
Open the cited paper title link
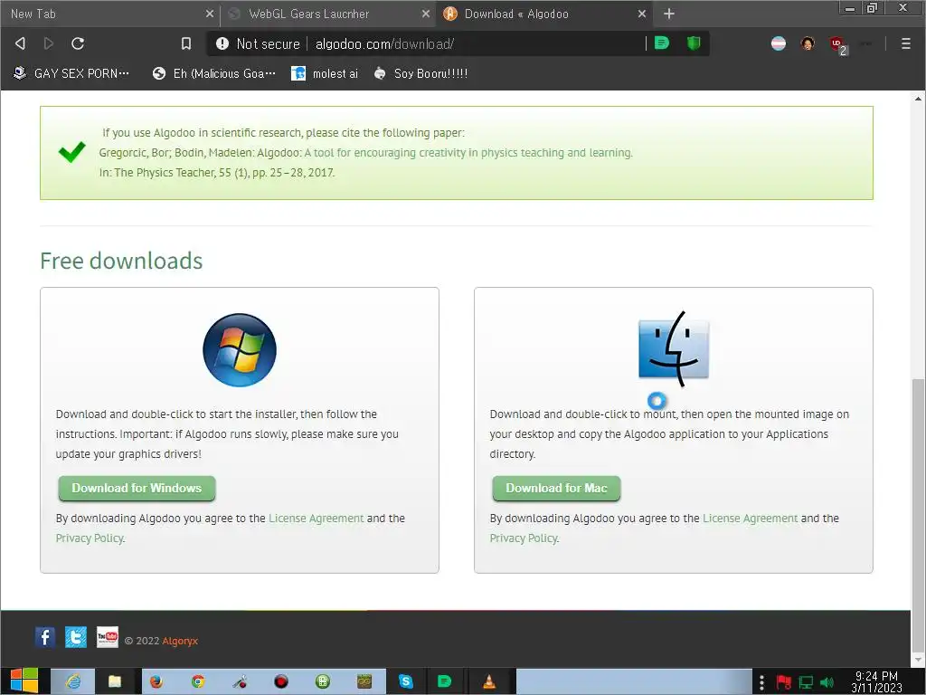coord(468,152)
